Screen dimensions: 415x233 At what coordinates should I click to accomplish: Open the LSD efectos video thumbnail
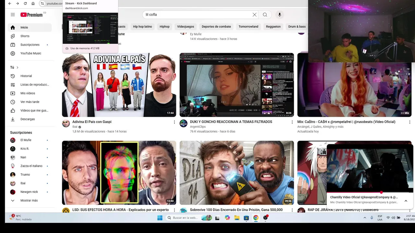click(x=119, y=172)
